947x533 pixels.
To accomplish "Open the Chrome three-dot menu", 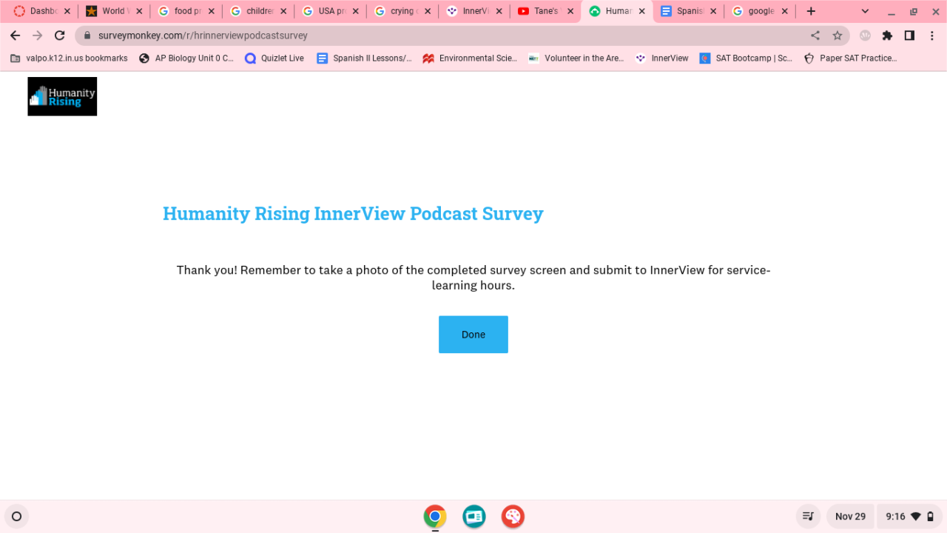I will tap(931, 36).
